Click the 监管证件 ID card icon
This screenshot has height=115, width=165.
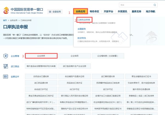(x=6, y=77)
